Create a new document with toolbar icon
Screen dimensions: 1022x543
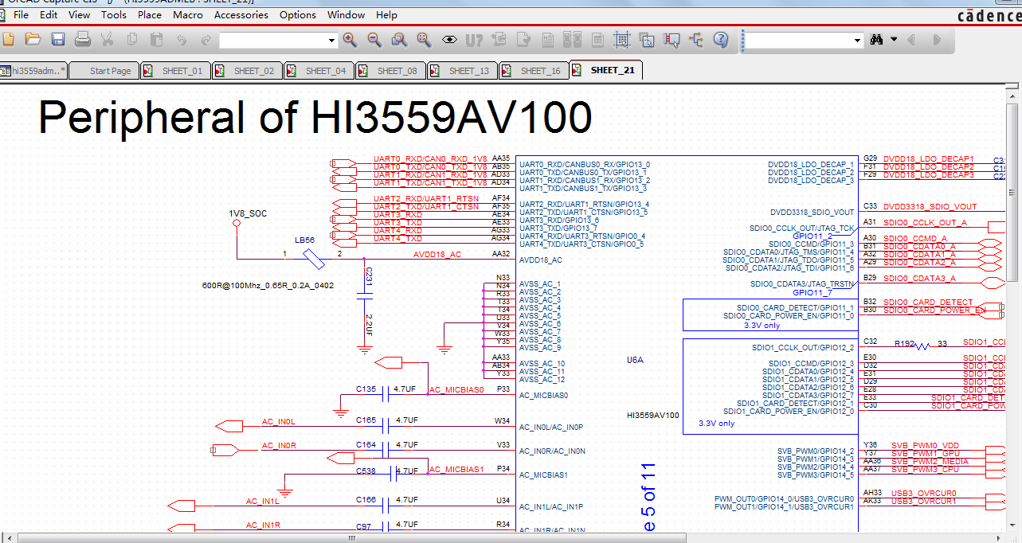(x=8, y=39)
